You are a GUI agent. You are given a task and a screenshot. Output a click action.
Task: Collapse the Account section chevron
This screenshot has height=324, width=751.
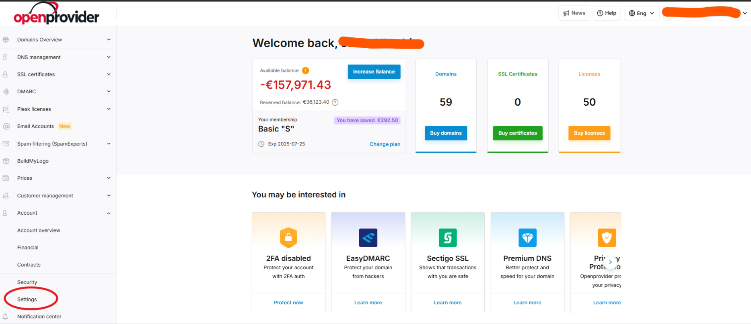109,213
